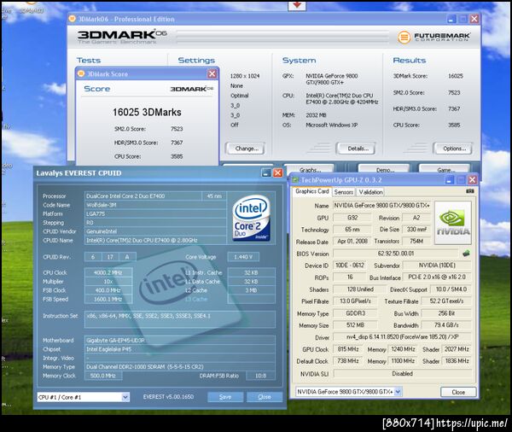Save the EVEREST CPUID report
Screen dimensions: 512x432
tap(225, 397)
